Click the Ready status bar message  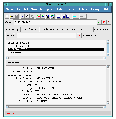point(10,113)
